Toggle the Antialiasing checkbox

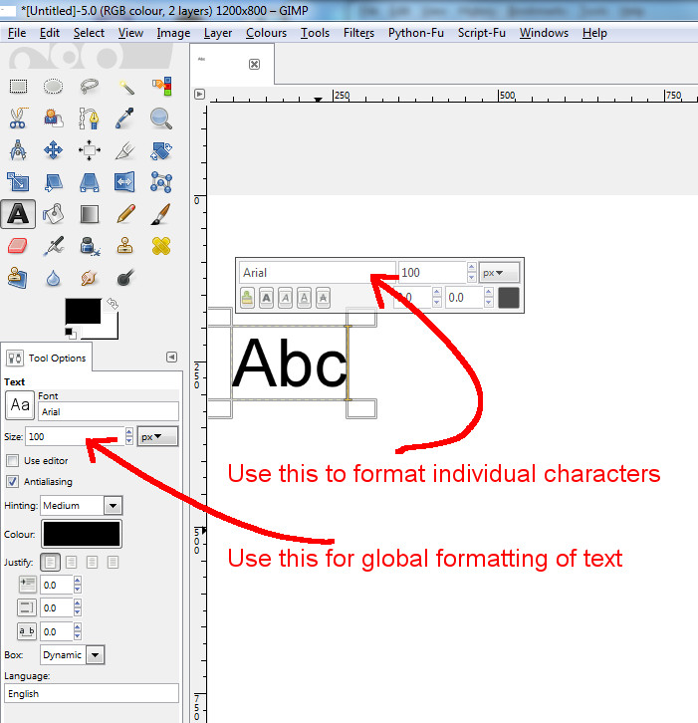click(x=13, y=482)
